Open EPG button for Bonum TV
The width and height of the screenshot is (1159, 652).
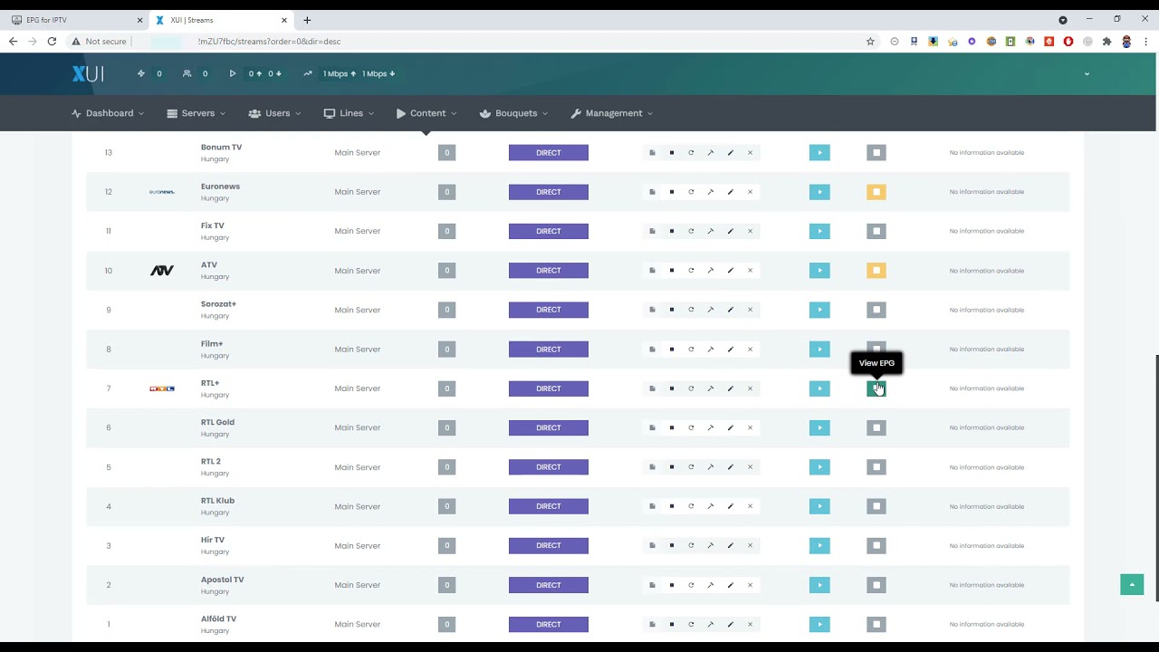pyautogui.click(x=876, y=153)
